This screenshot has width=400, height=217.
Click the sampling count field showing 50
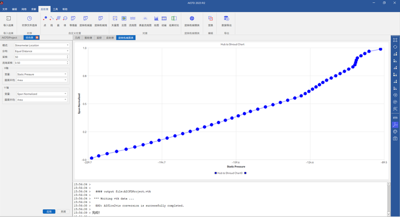click(x=42, y=57)
